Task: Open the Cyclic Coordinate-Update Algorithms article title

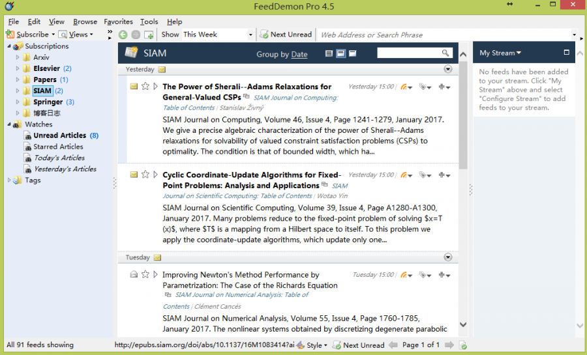Action: (252, 180)
